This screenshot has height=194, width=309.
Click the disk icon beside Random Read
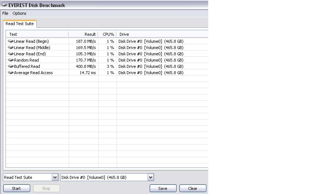coord(11,60)
